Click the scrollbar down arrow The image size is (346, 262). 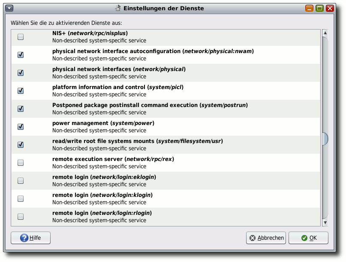click(325, 223)
